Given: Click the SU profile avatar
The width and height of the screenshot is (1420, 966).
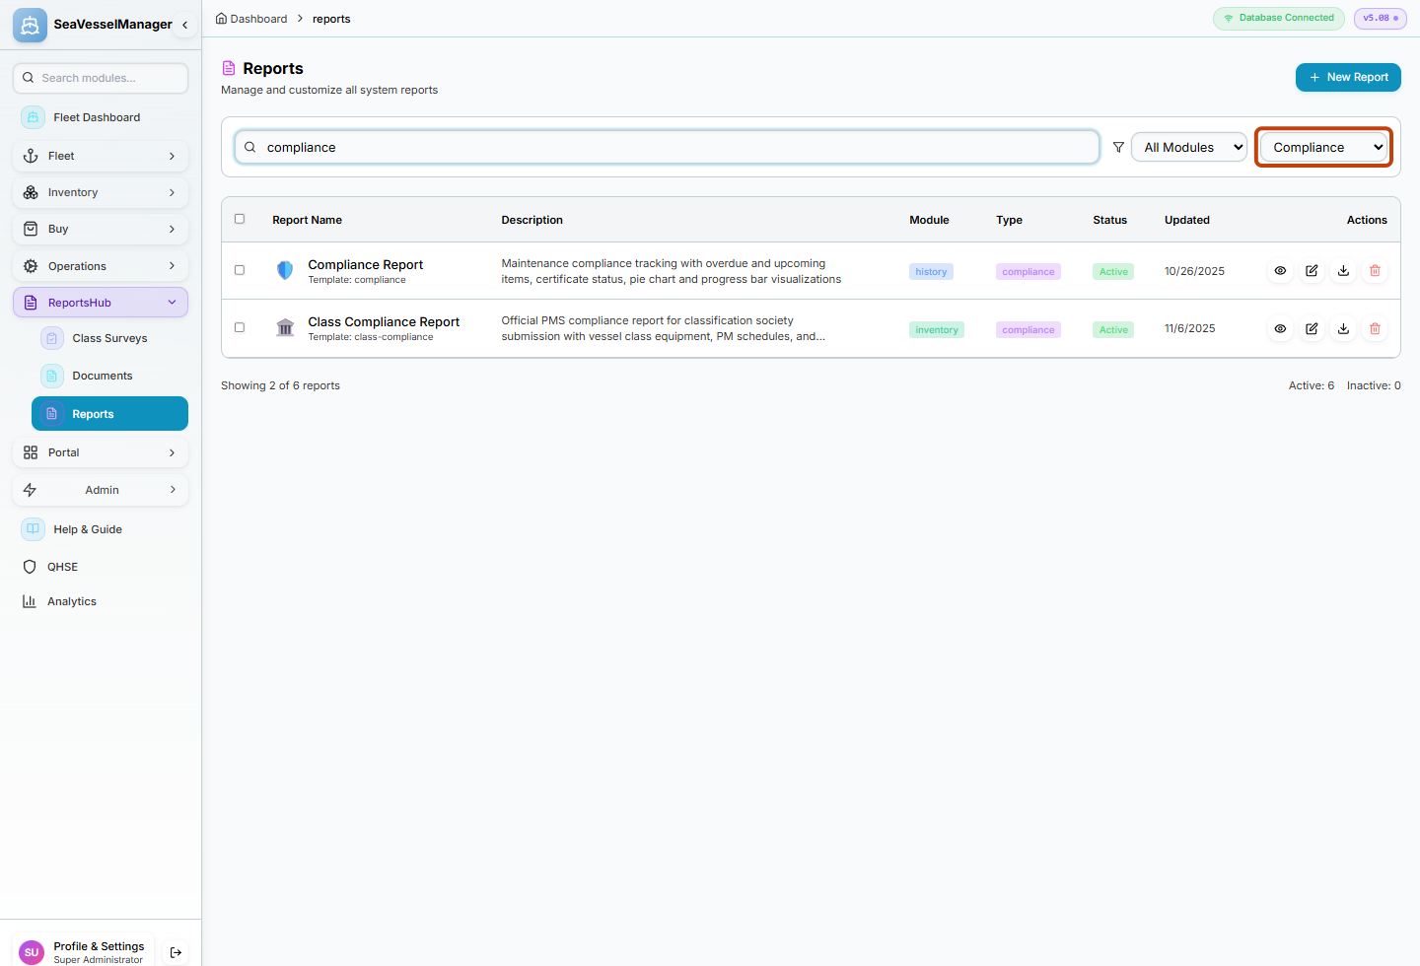Looking at the screenshot, I should (32, 952).
